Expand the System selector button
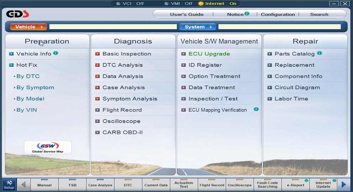The width and height of the screenshot is (353, 192). click(197, 27)
